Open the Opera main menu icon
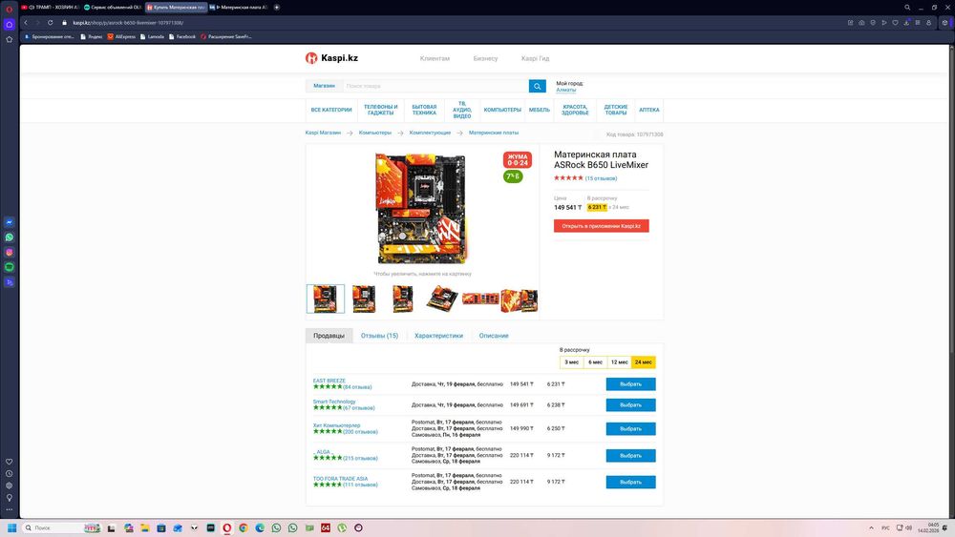 coord(10,9)
